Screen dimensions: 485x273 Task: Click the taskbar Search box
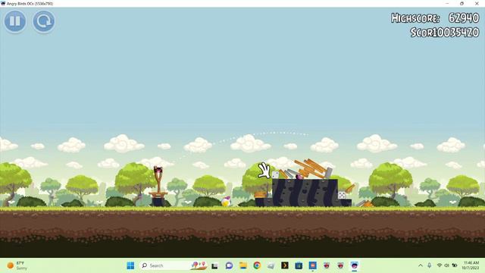click(174, 265)
